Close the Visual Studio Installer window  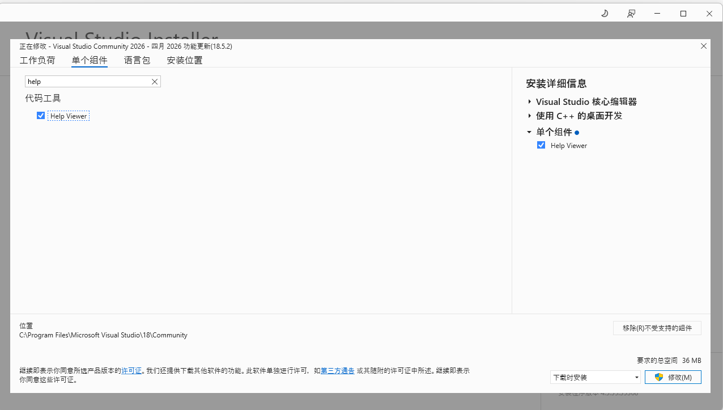(709, 14)
